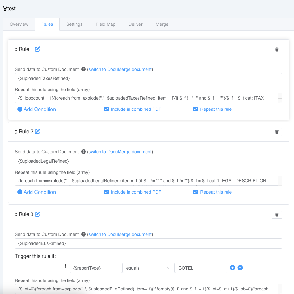The image size is (294, 294).
Task: Uncheck Repeat this rule in Rule 2
Action: tap(195, 192)
